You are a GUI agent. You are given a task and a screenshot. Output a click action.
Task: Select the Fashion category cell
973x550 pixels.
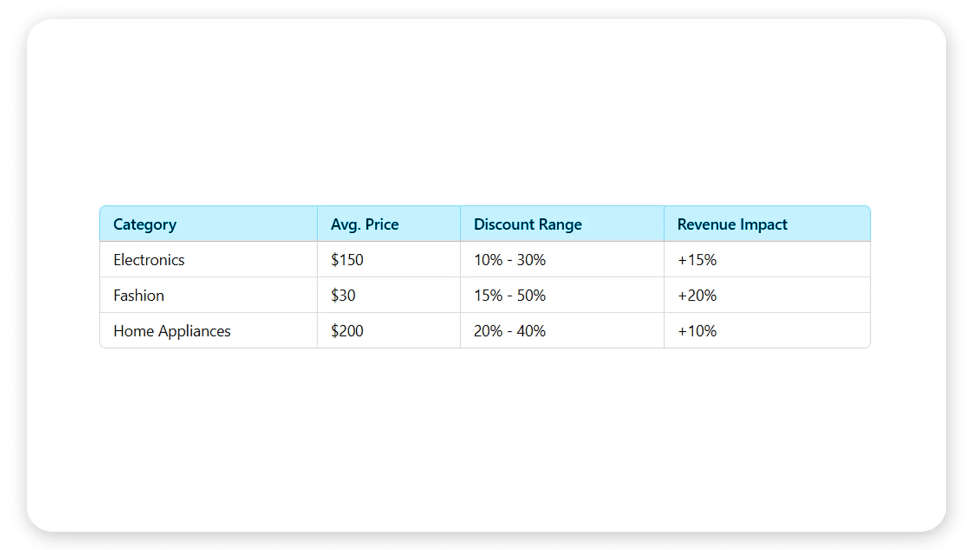(208, 295)
